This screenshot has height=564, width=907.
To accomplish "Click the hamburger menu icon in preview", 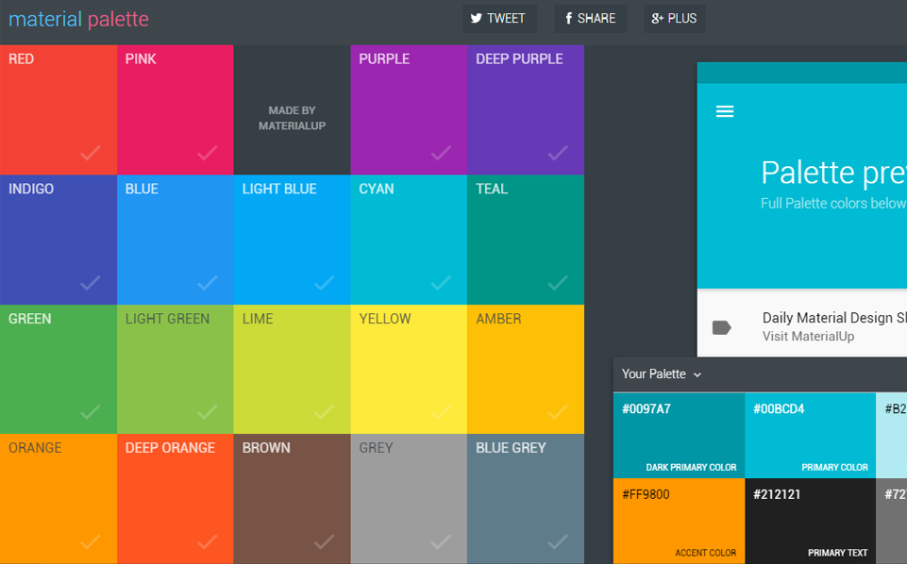I will tap(725, 111).
